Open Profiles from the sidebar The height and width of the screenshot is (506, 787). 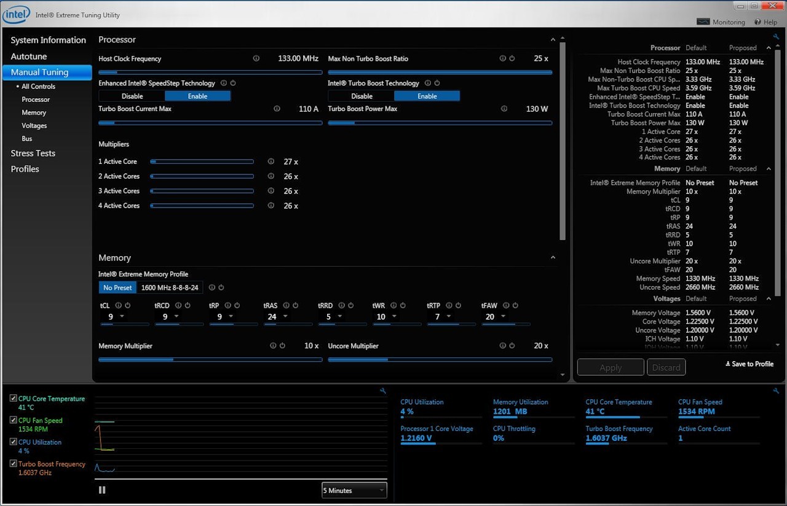25,169
